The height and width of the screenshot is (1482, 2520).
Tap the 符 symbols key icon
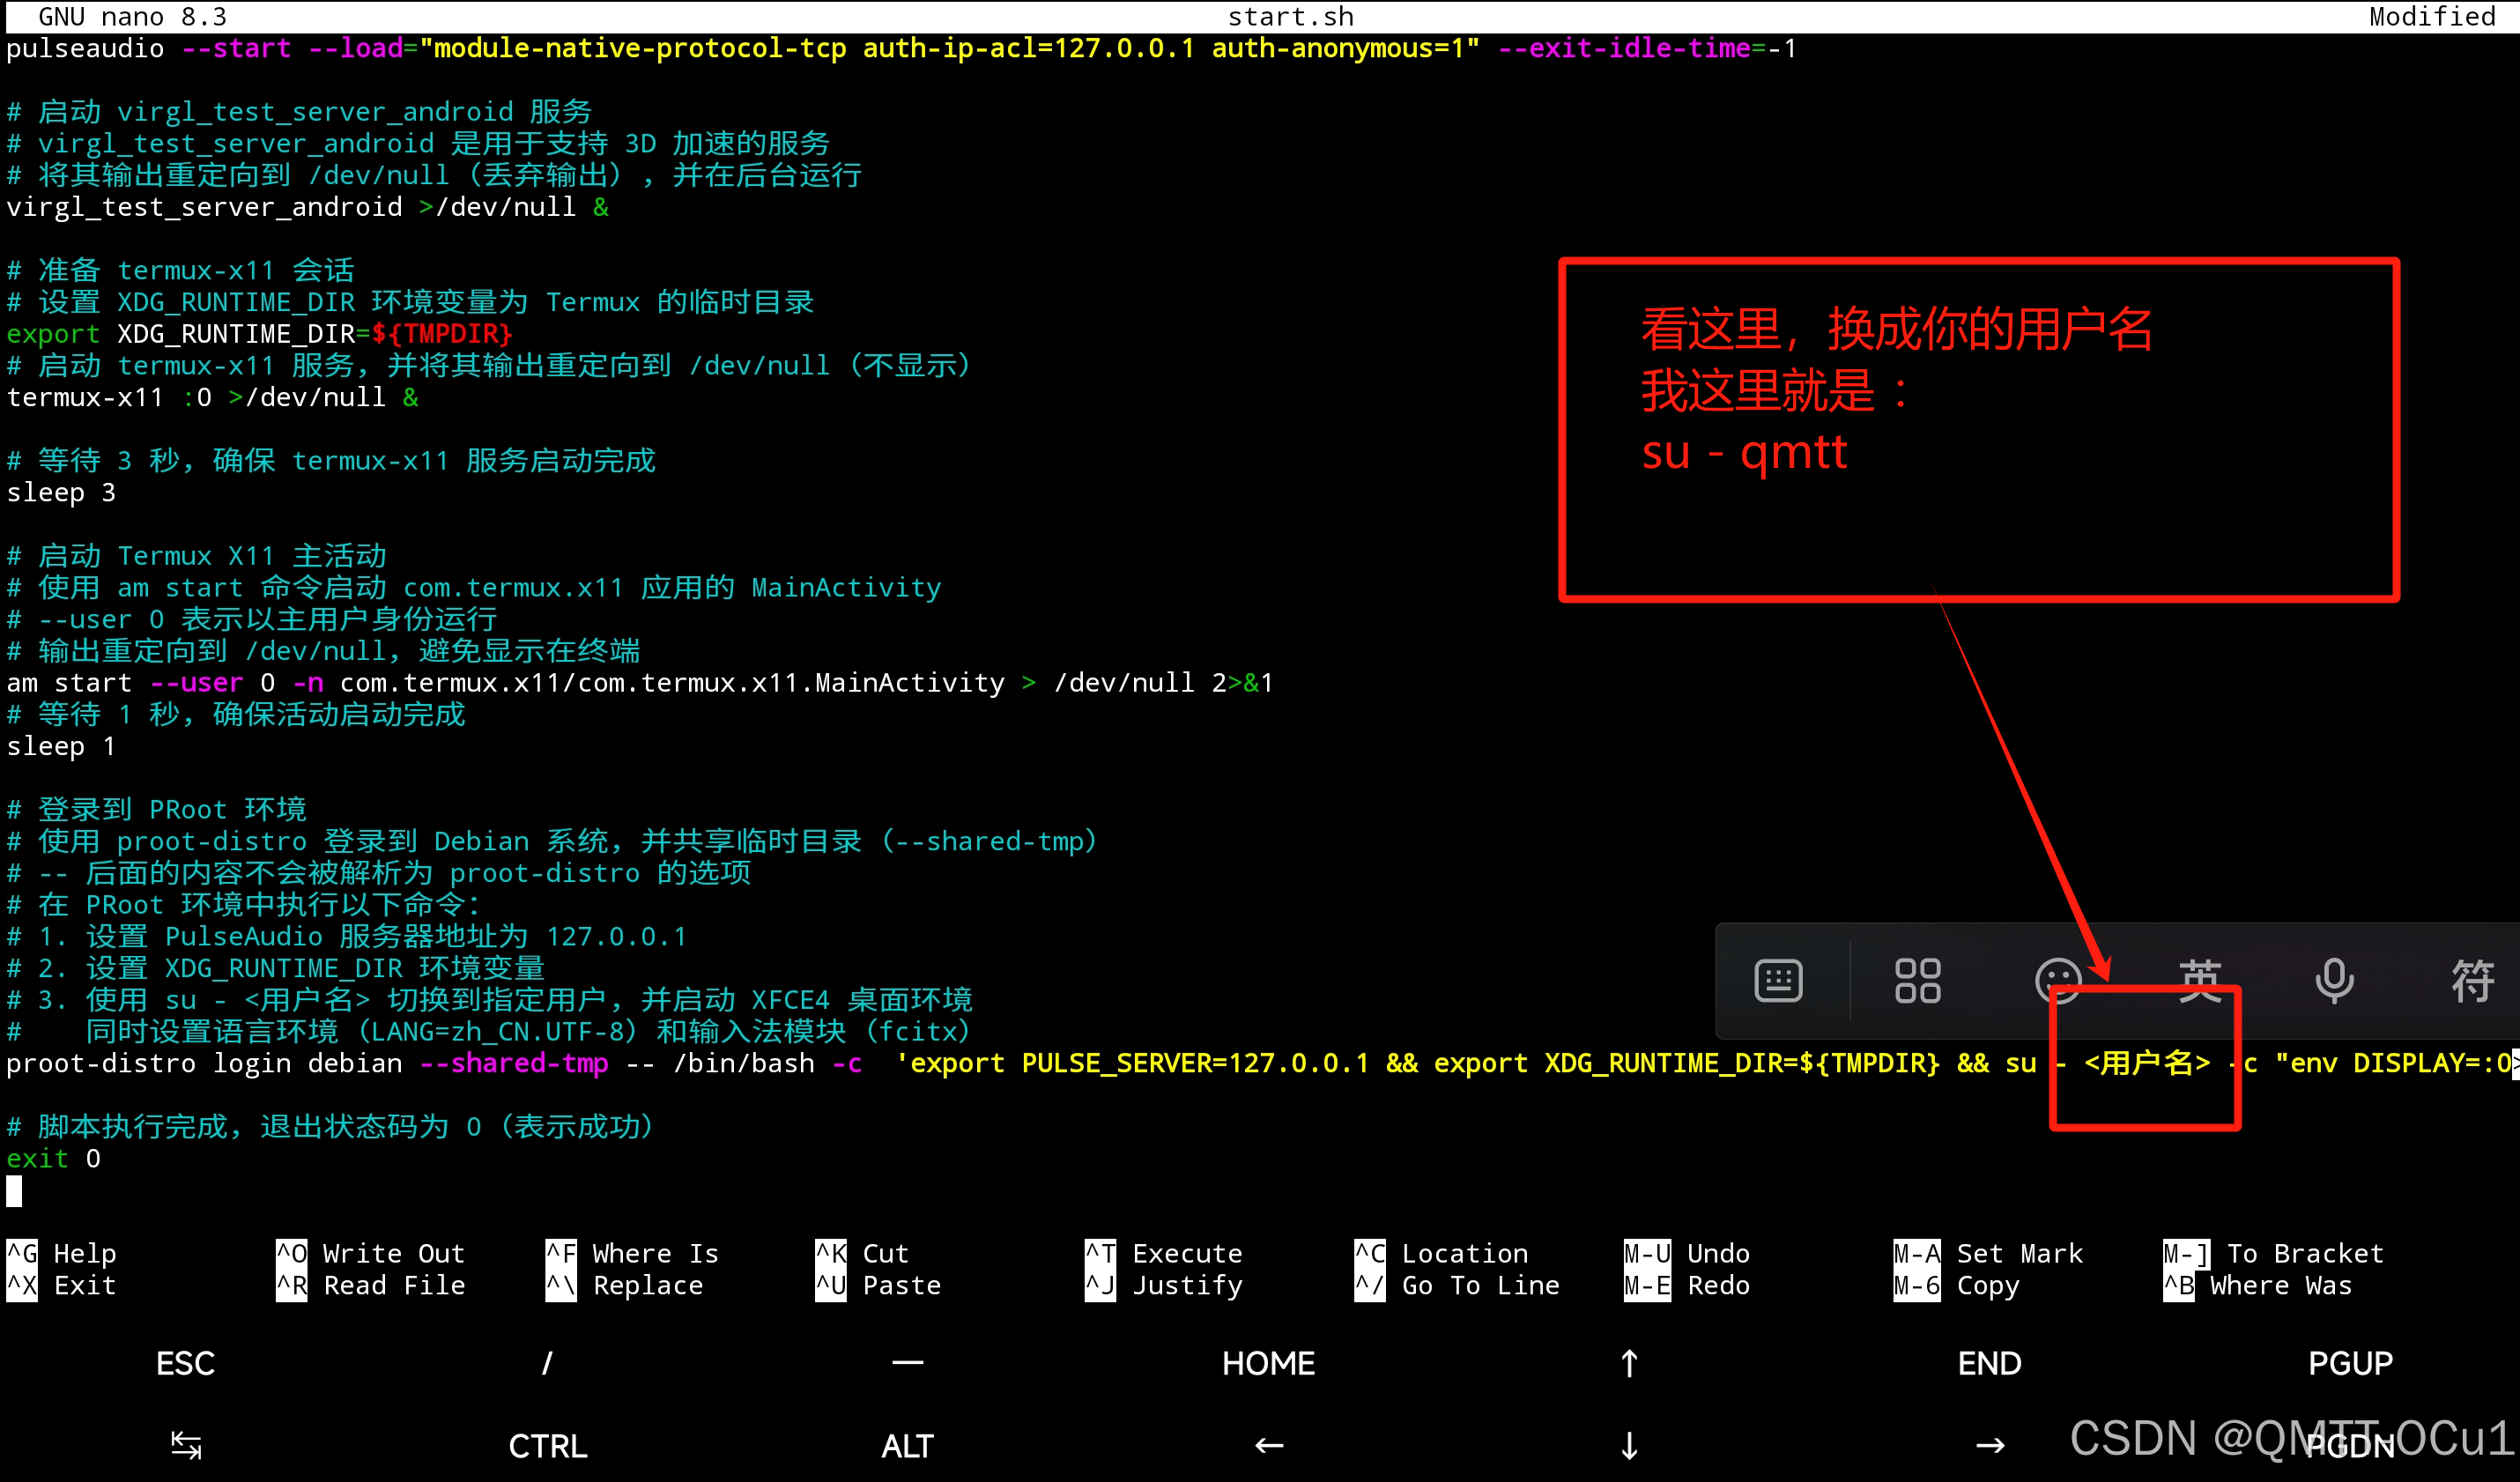2472,980
